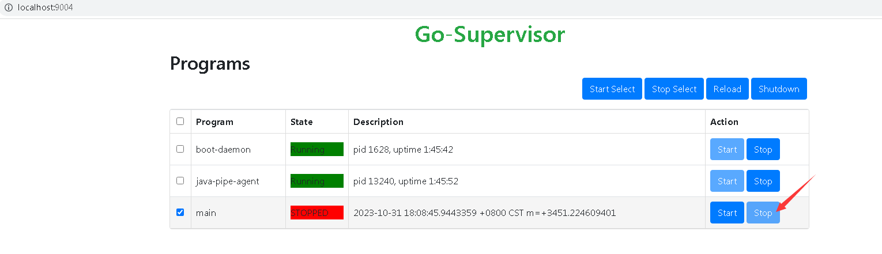Screen dimensions: 882x254
Task: Click the red STOPPED state label
Action: tap(317, 213)
